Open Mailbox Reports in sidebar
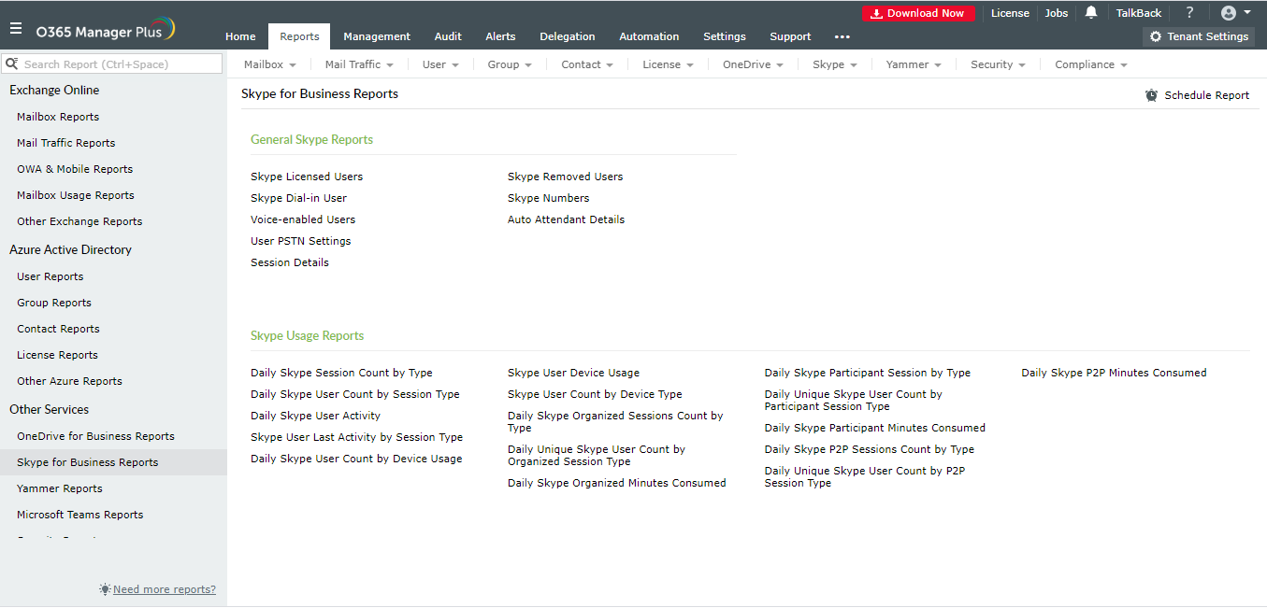 tap(58, 117)
